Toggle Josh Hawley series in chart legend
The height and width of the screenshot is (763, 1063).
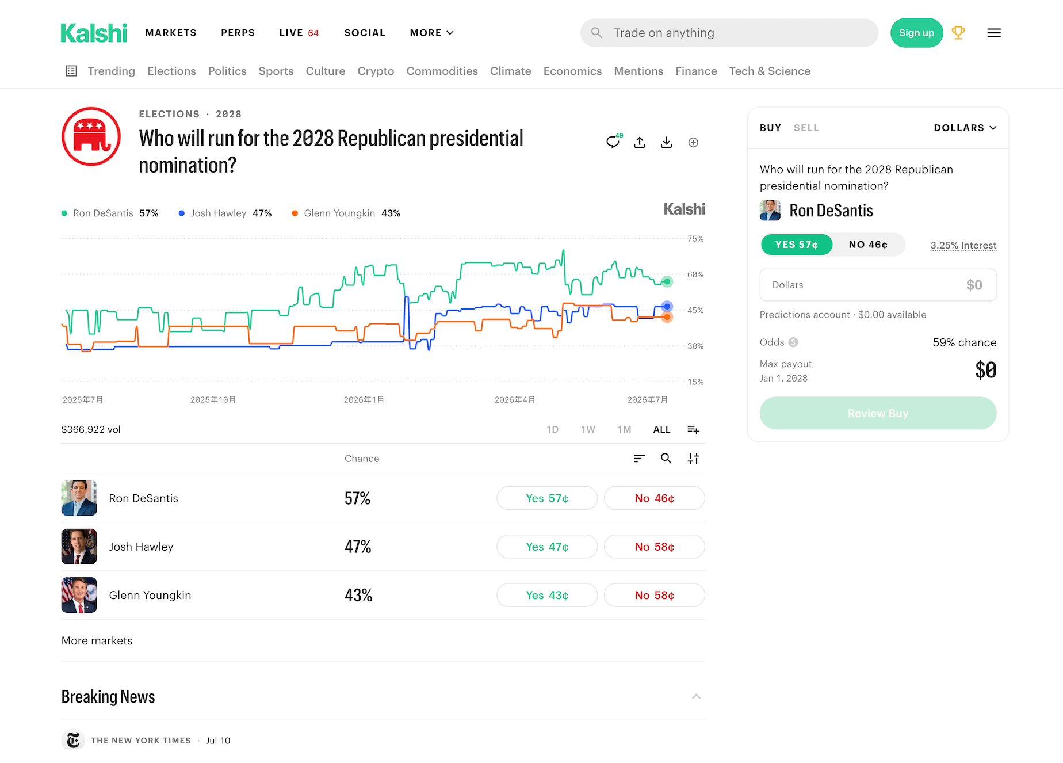(x=225, y=213)
